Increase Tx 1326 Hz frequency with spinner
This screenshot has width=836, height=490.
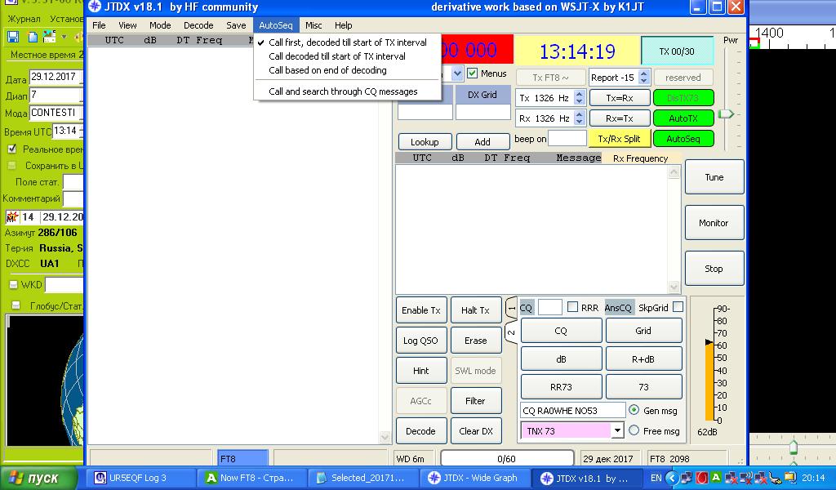coord(580,94)
